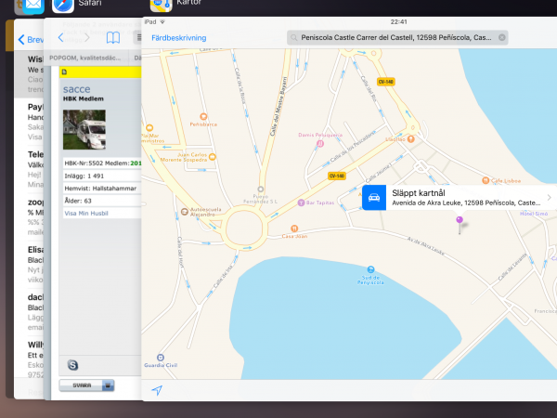Clear the Maps search field

[502, 38]
